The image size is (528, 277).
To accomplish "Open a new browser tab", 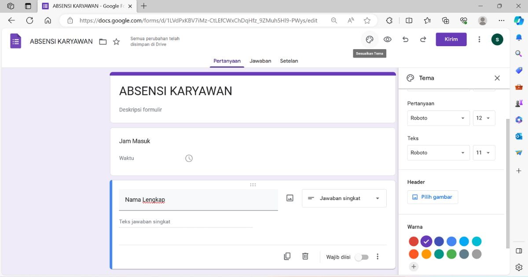I will tap(143, 6).
